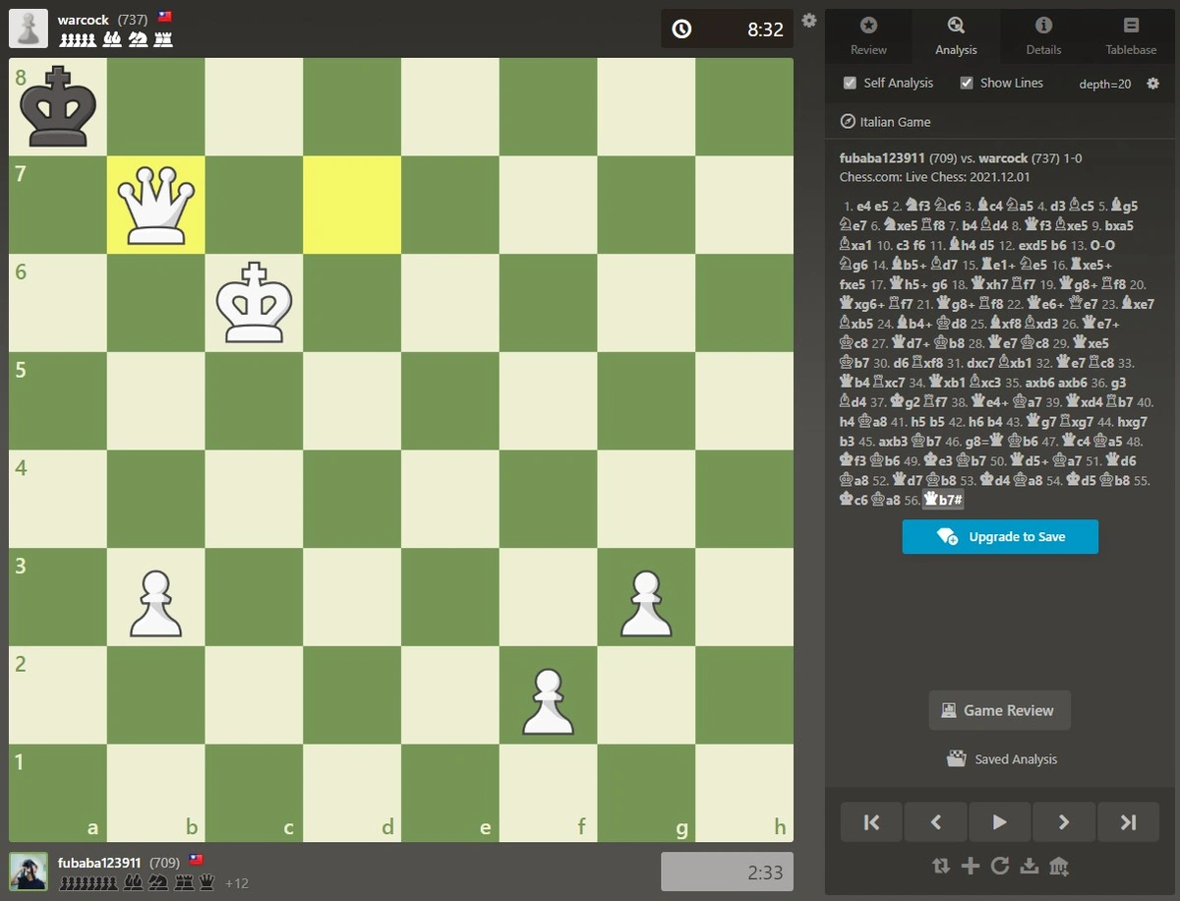The height and width of the screenshot is (901, 1180).
Task: Disable the Show Lines checkbox
Action: pos(967,84)
